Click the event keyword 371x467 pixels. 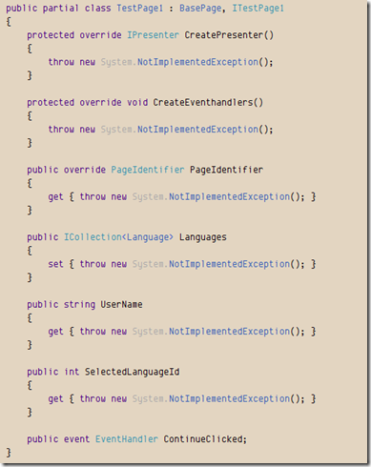point(76,439)
